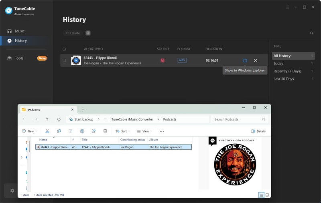The image size is (321, 203).
Task: Open the Tools section in sidebar
Action: point(19,58)
